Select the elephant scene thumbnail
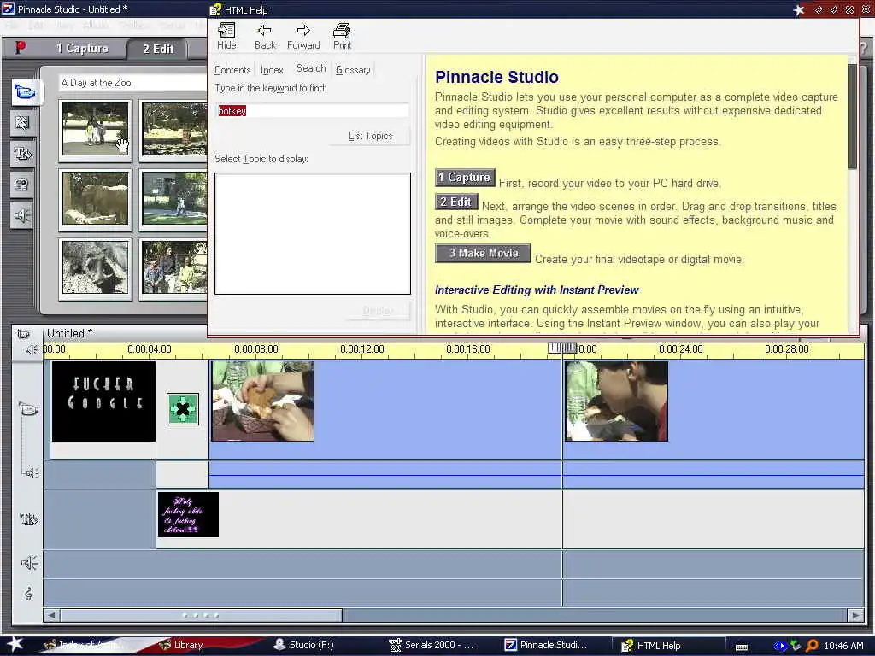 (96, 200)
